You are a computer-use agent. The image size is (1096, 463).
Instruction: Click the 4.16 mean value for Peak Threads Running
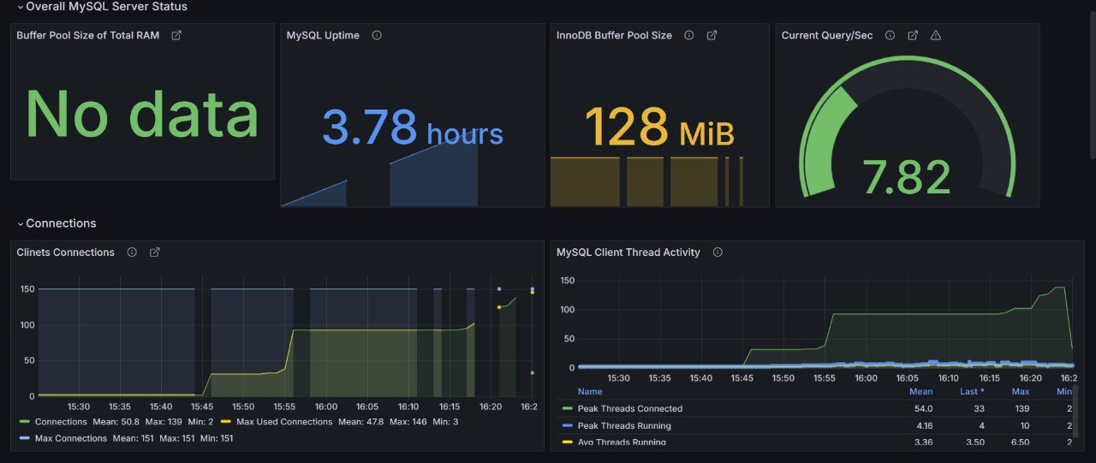pos(924,425)
